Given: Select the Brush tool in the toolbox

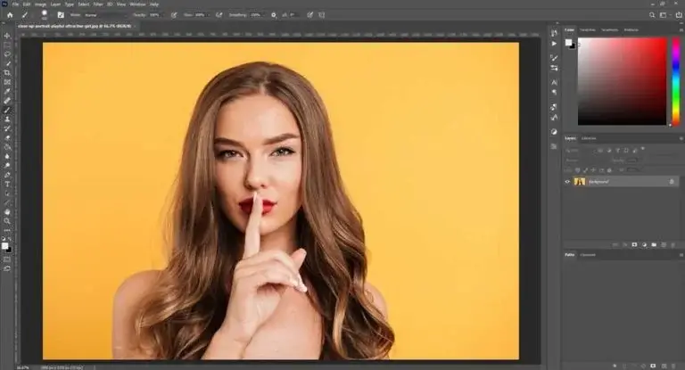Looking at the screenshot, I should click(7, 110).
